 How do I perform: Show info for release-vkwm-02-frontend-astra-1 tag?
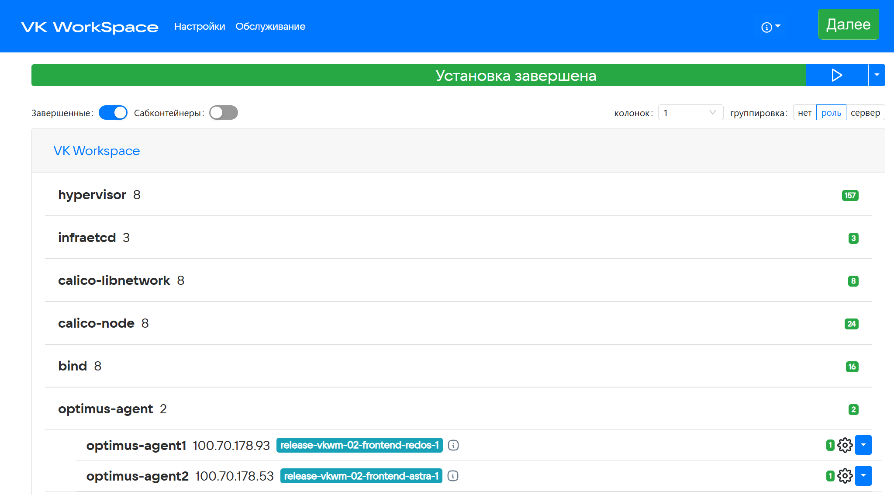point(453,476)
